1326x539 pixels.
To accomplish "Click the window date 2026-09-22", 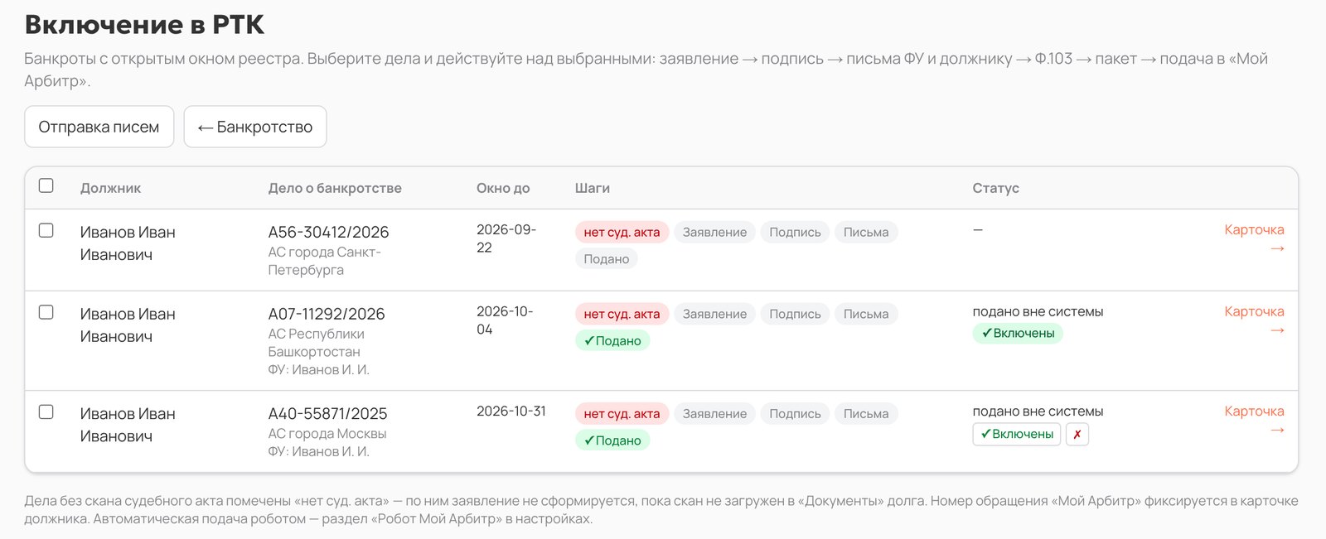I will pos(506,238).
